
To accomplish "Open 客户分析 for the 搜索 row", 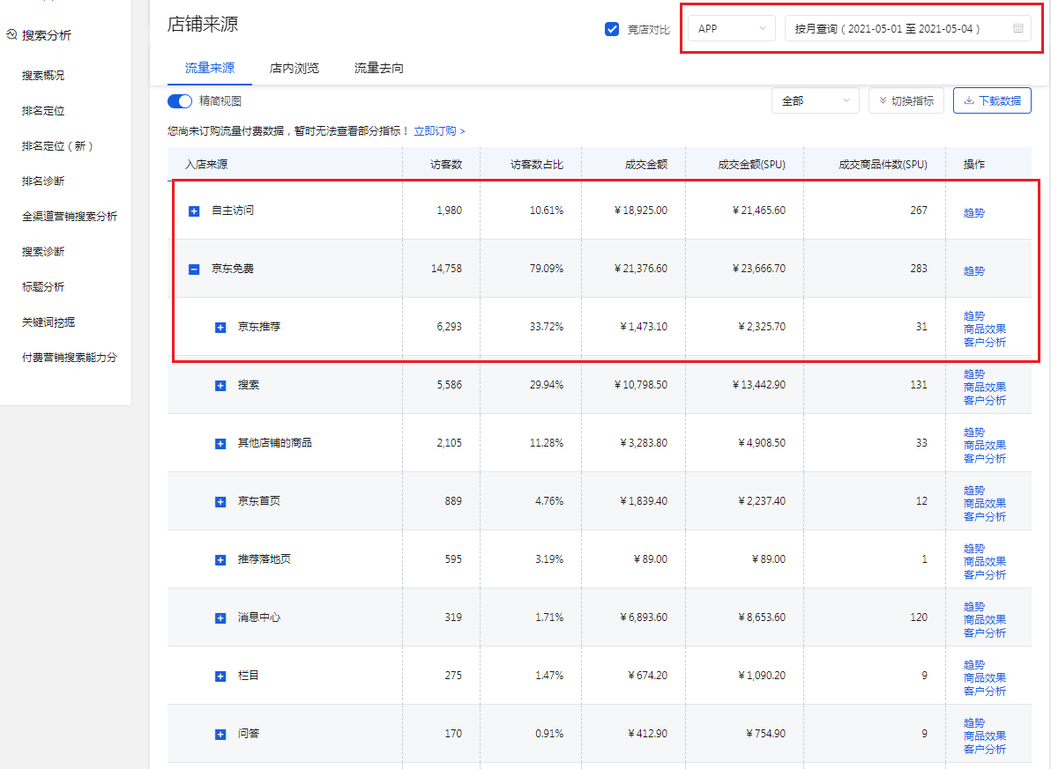I will click(x=985, y=401).
